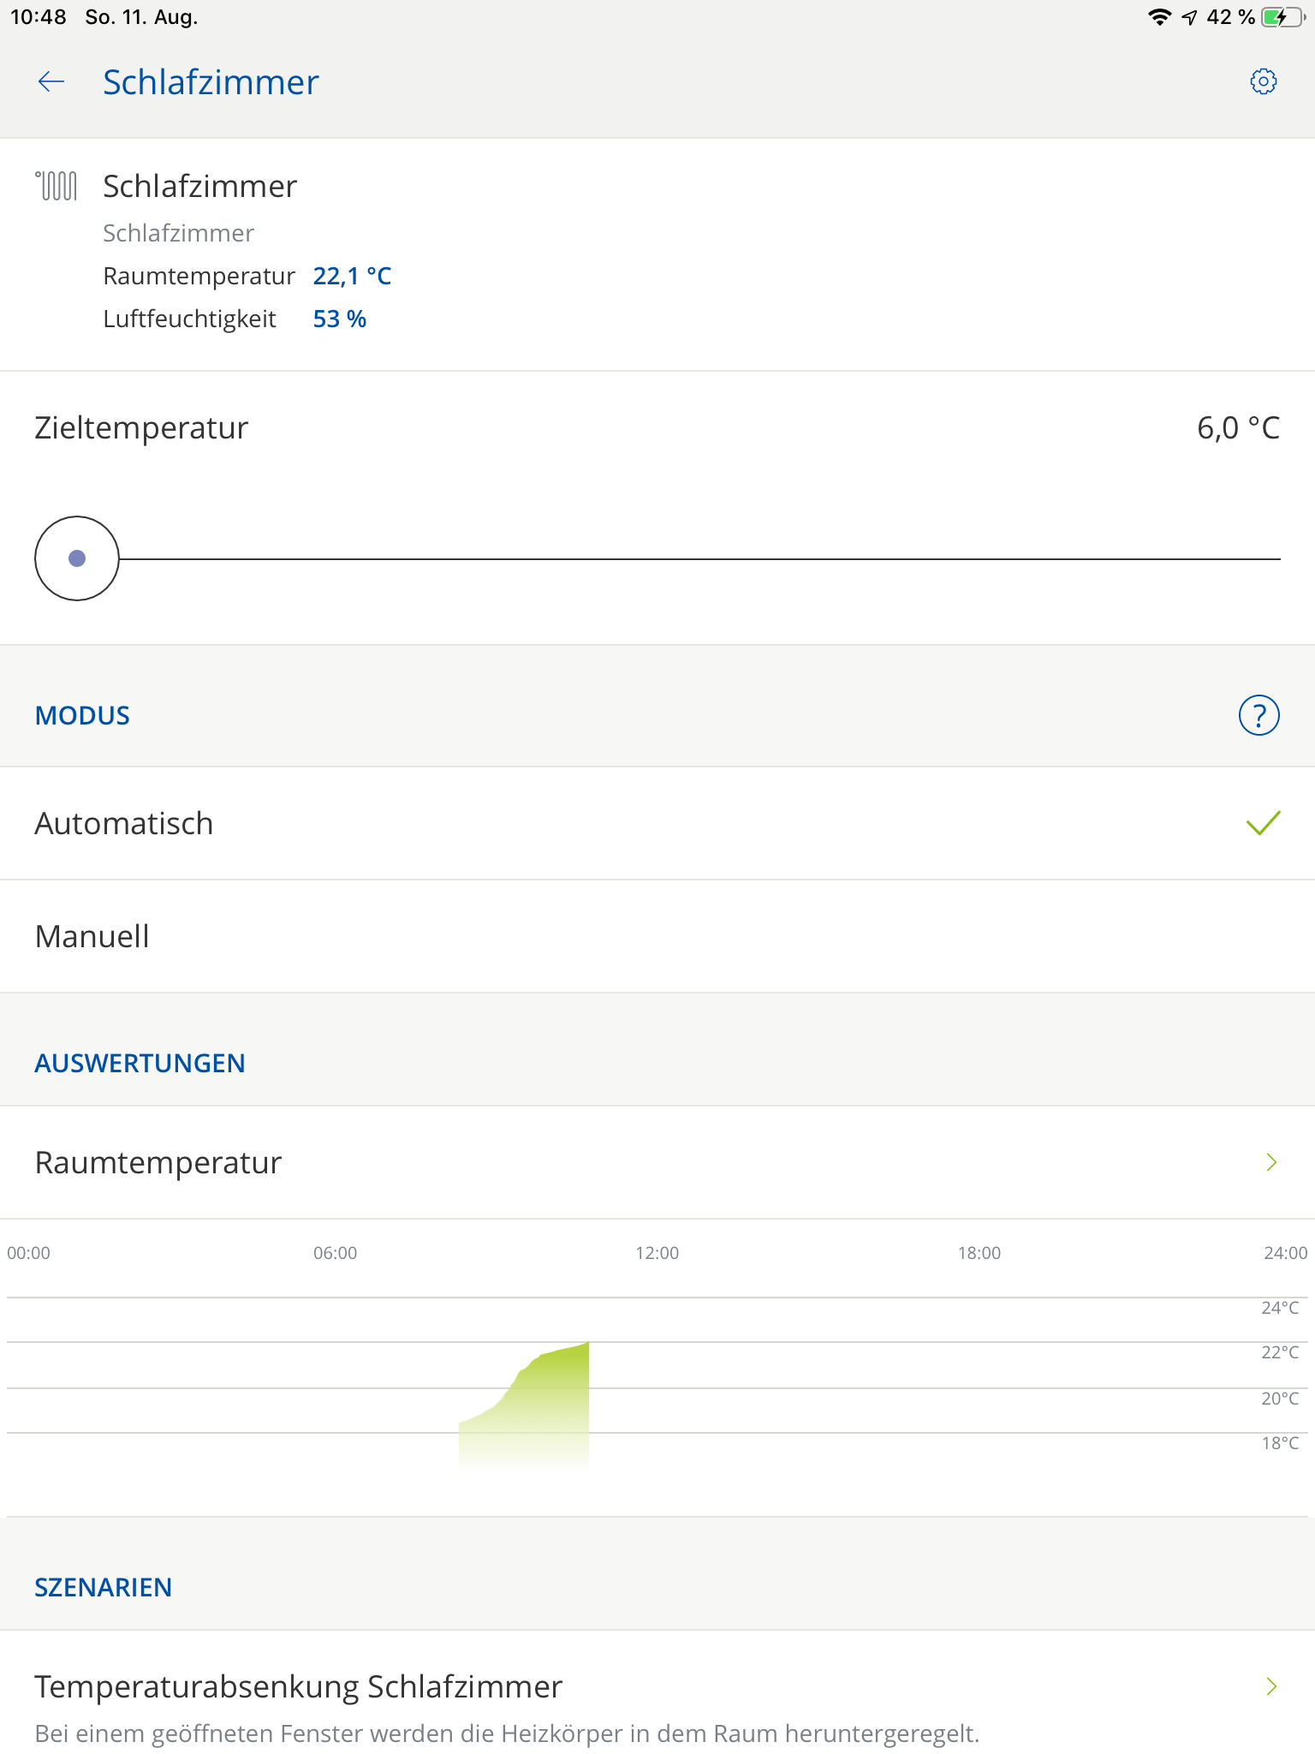Expand Raumtemperatur evaluation via its chevron
Viewport: 1315px width, 1754px height.
[x=1271, y=1162]
